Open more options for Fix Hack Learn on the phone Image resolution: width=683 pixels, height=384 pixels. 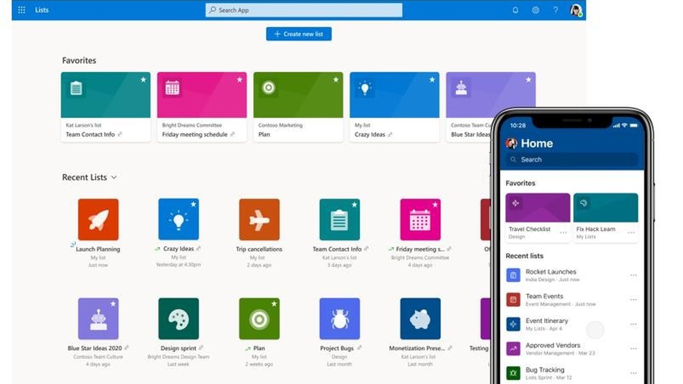pos(631,233)
